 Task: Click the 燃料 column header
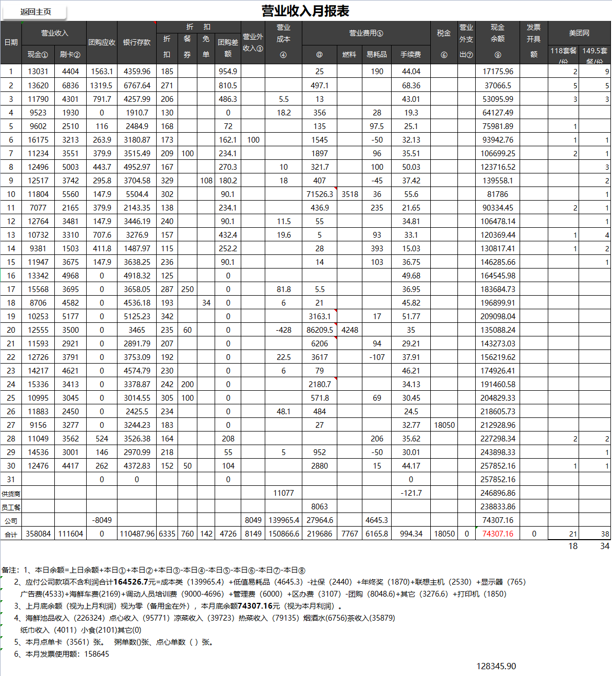point(349,54)
